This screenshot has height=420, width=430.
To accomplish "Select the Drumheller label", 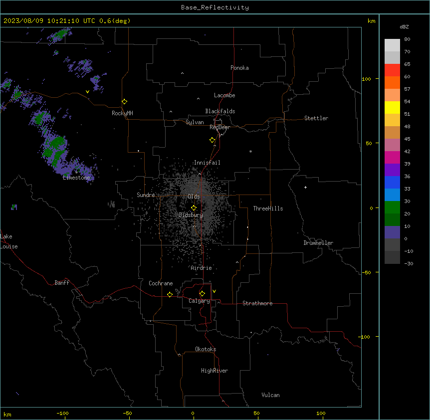I will click(318, 243).
